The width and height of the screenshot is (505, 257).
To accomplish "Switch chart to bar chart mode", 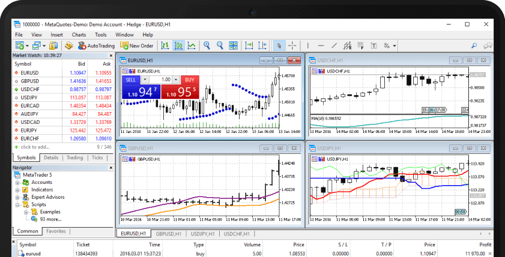I will 166,46.
